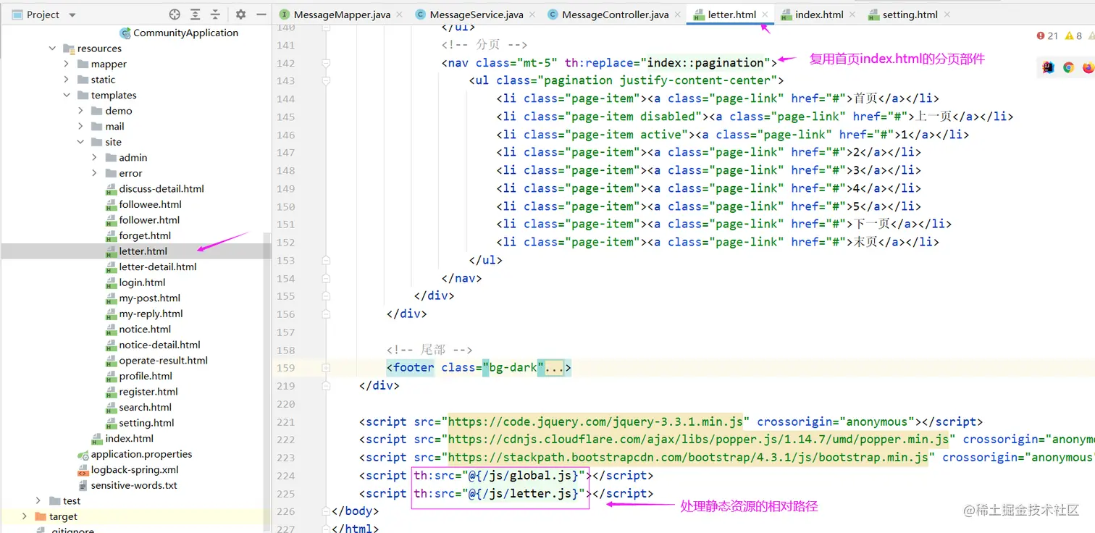Viewport: 1095px width, 533px height.
Task: Hide the Project panel with minus icon
Action: point(261,14)
